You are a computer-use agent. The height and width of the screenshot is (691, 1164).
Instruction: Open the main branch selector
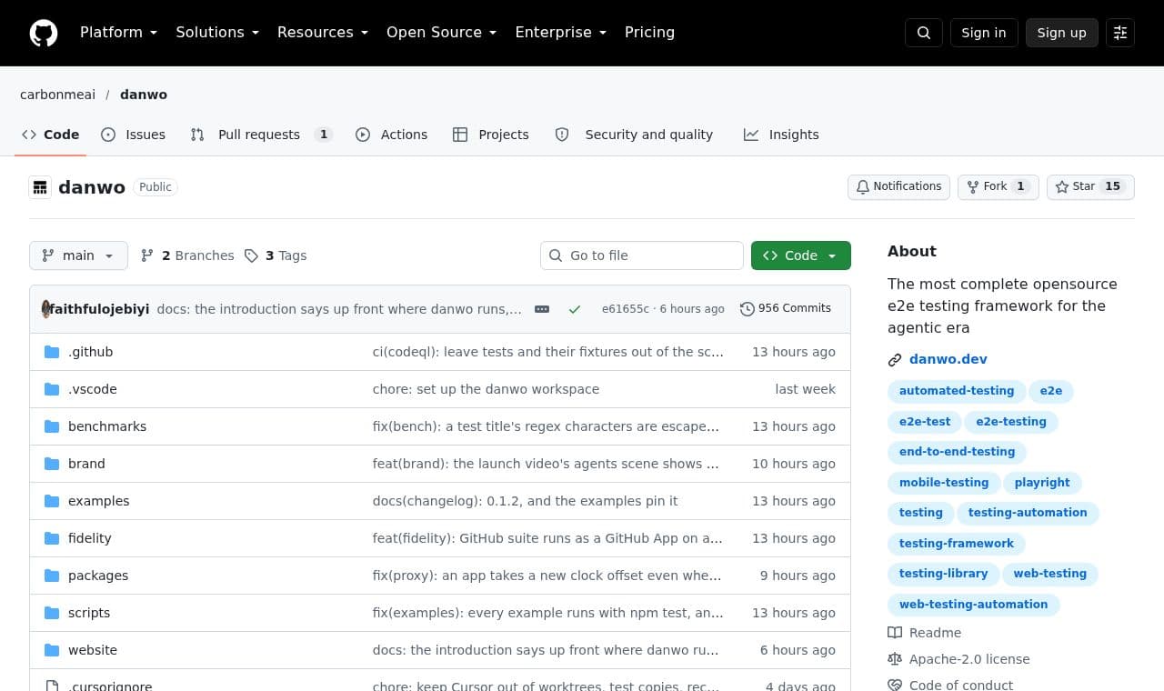(x=78, y=255)
